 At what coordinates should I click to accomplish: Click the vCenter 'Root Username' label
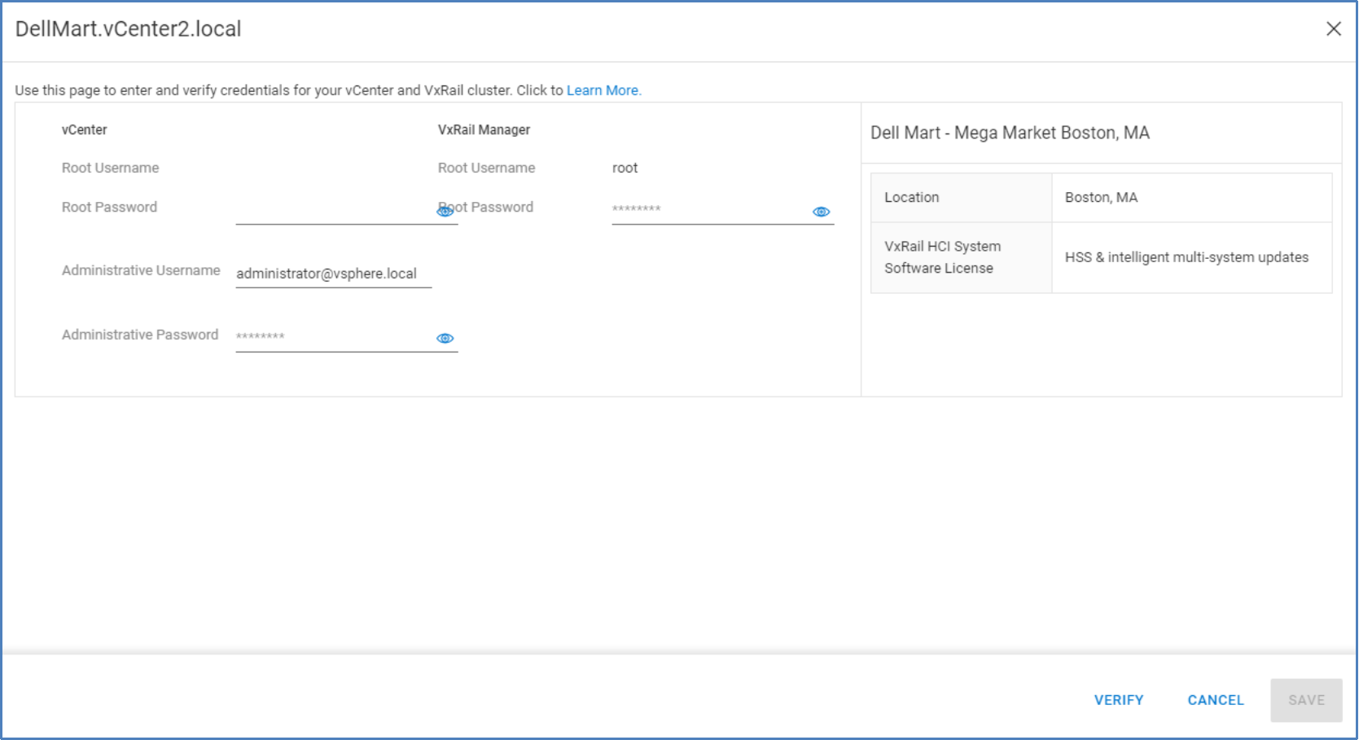pyautogui.click(x=111, y=169)
